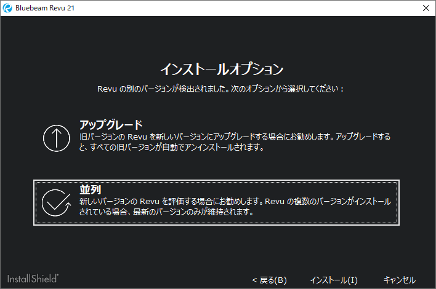
Task: Cancel setup with キャンセル button
Action: pyautogui.click(x=399, y=280)
